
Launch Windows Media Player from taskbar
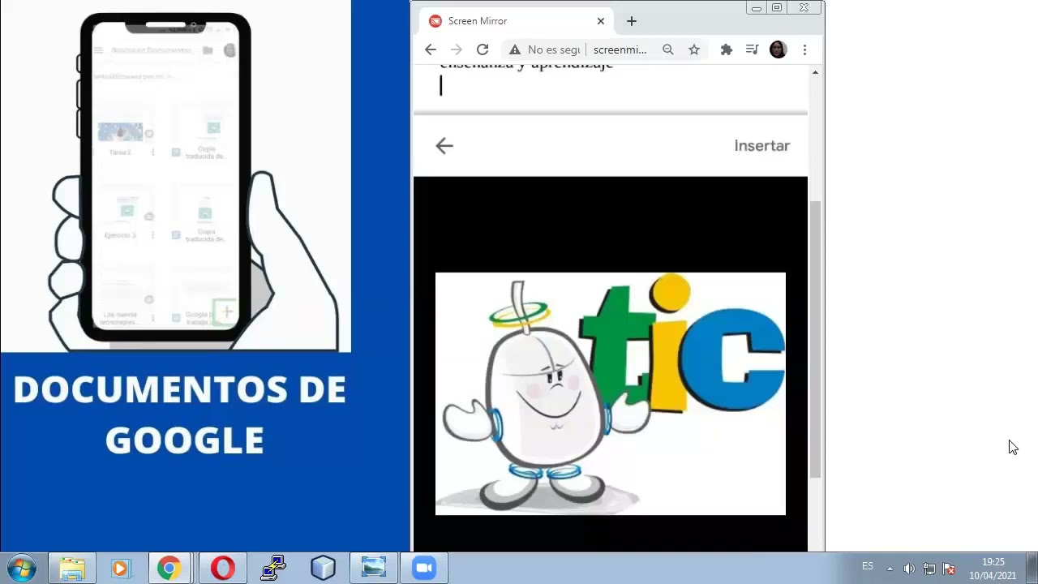point(120,568)
